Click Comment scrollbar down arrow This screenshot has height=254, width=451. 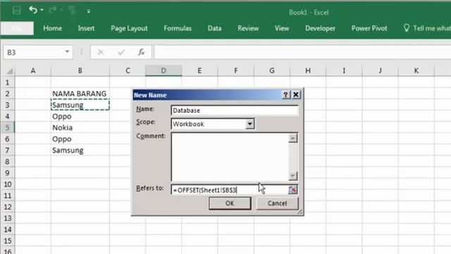click(293, 176)
